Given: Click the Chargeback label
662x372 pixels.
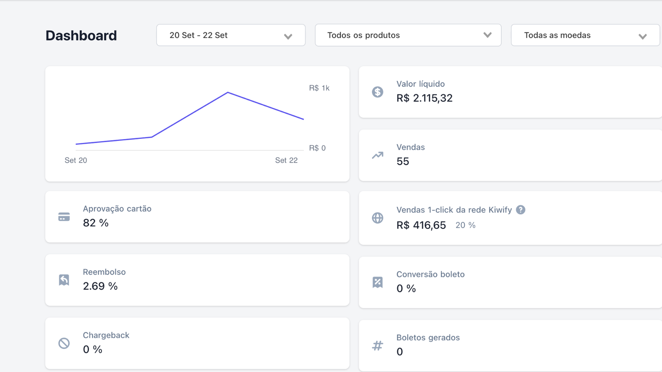Looking at the screenshot, I should click(106, 335).
